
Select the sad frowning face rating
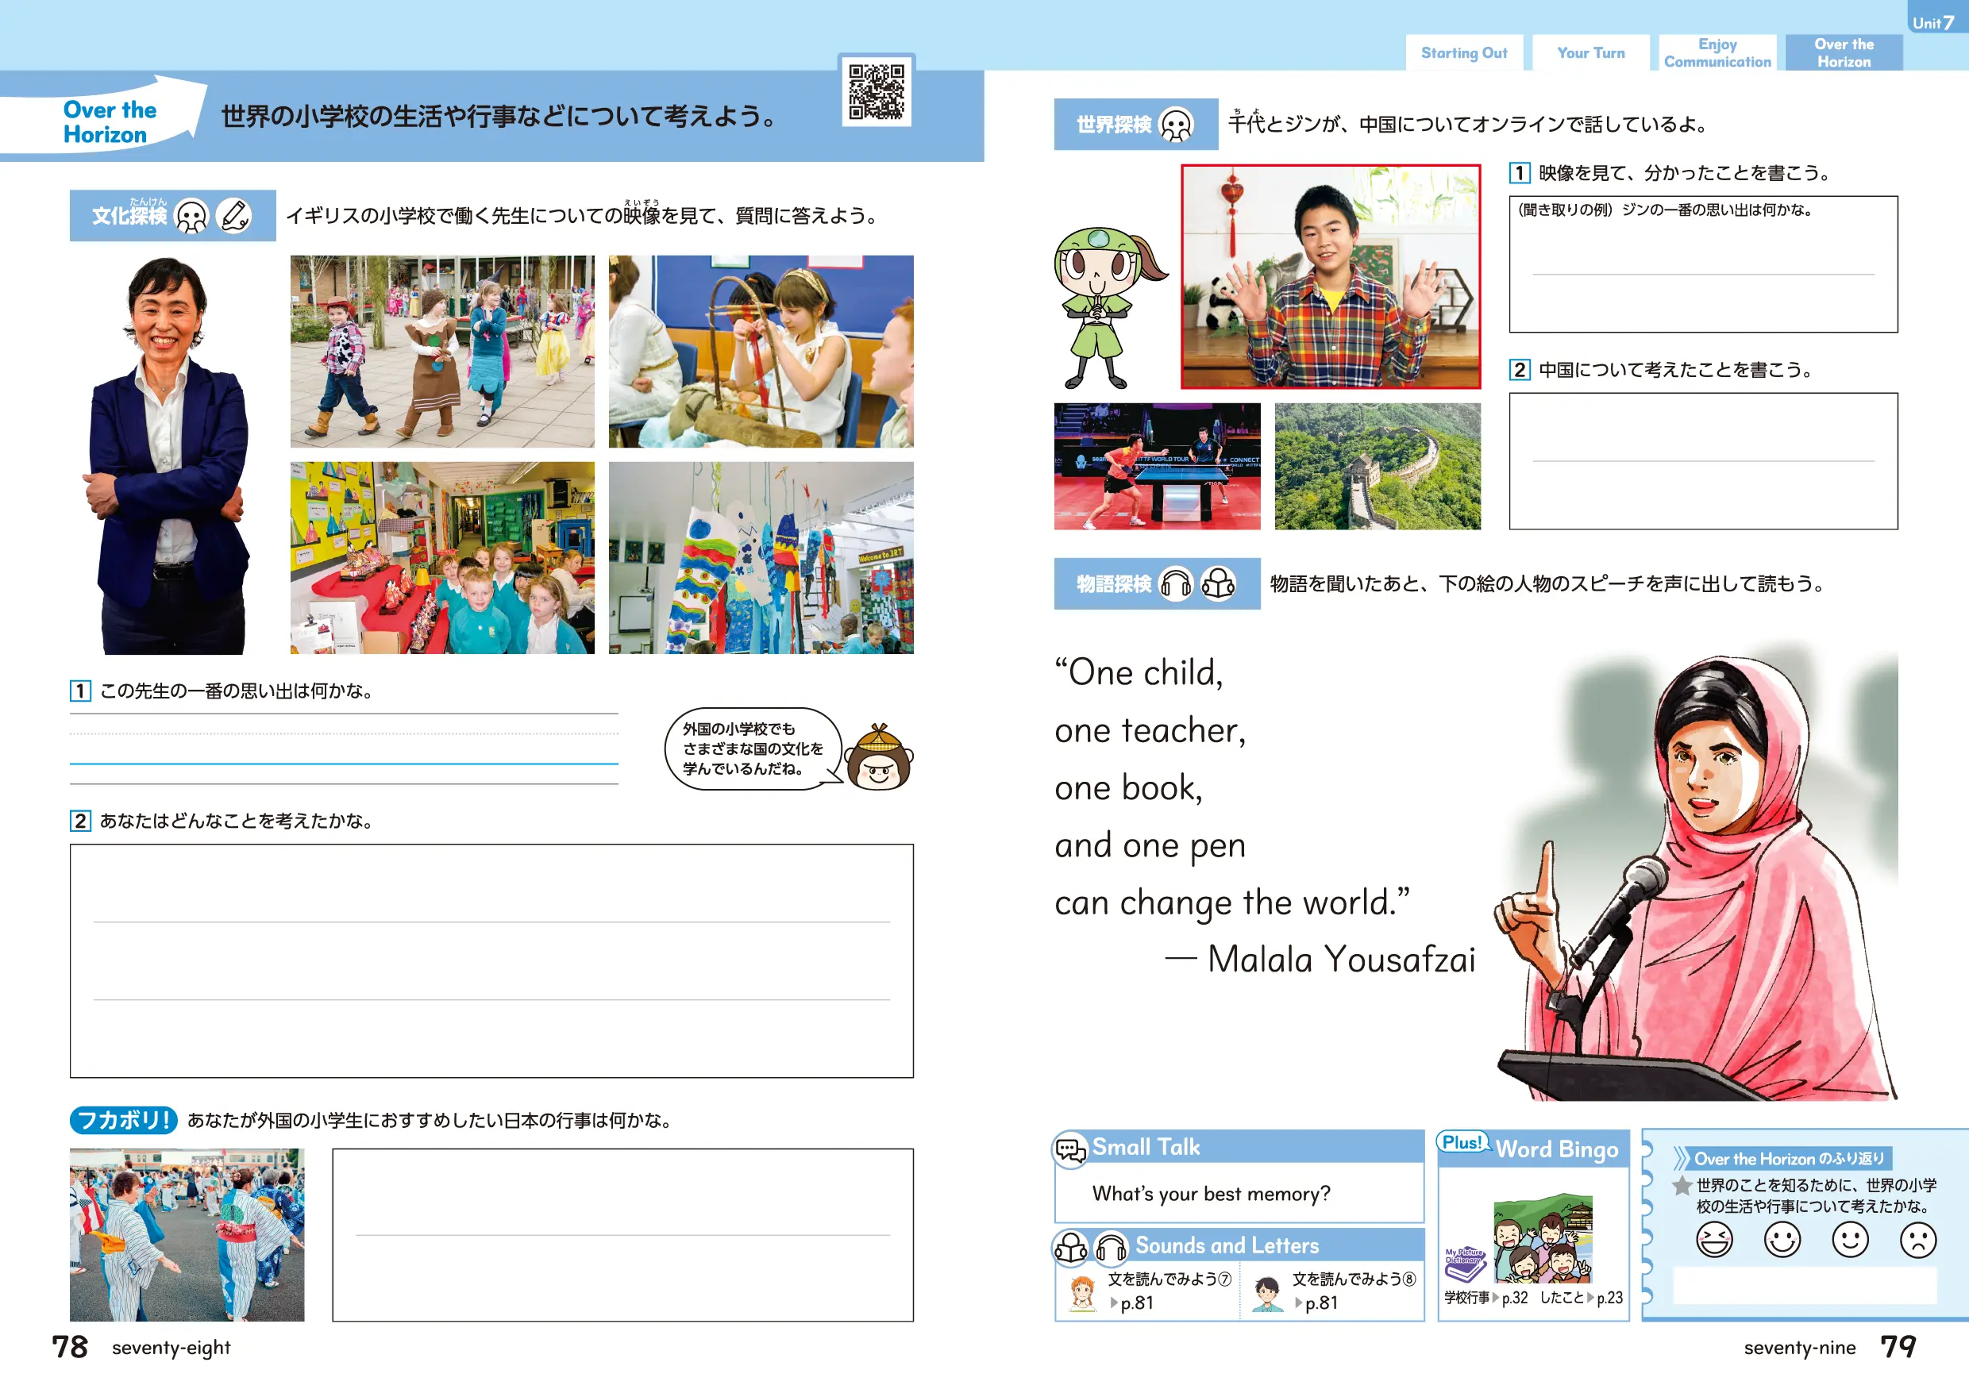point(1917,1240)
